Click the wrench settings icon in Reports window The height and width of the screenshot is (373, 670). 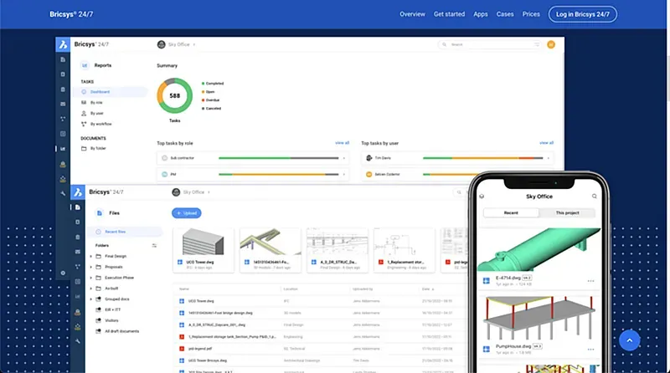coord(63,193)
